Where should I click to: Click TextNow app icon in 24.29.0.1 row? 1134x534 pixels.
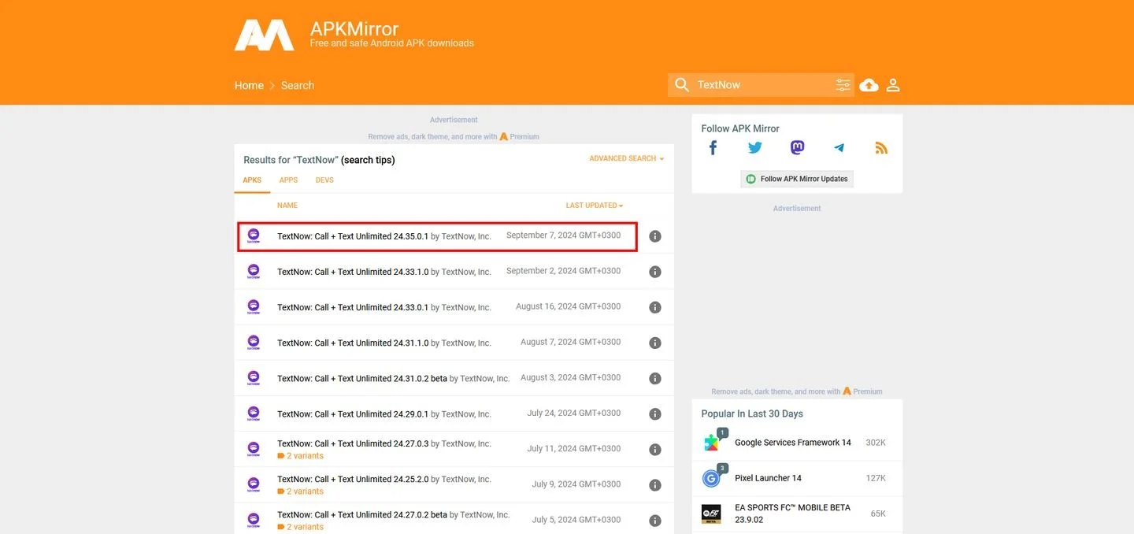pos(254,413)
